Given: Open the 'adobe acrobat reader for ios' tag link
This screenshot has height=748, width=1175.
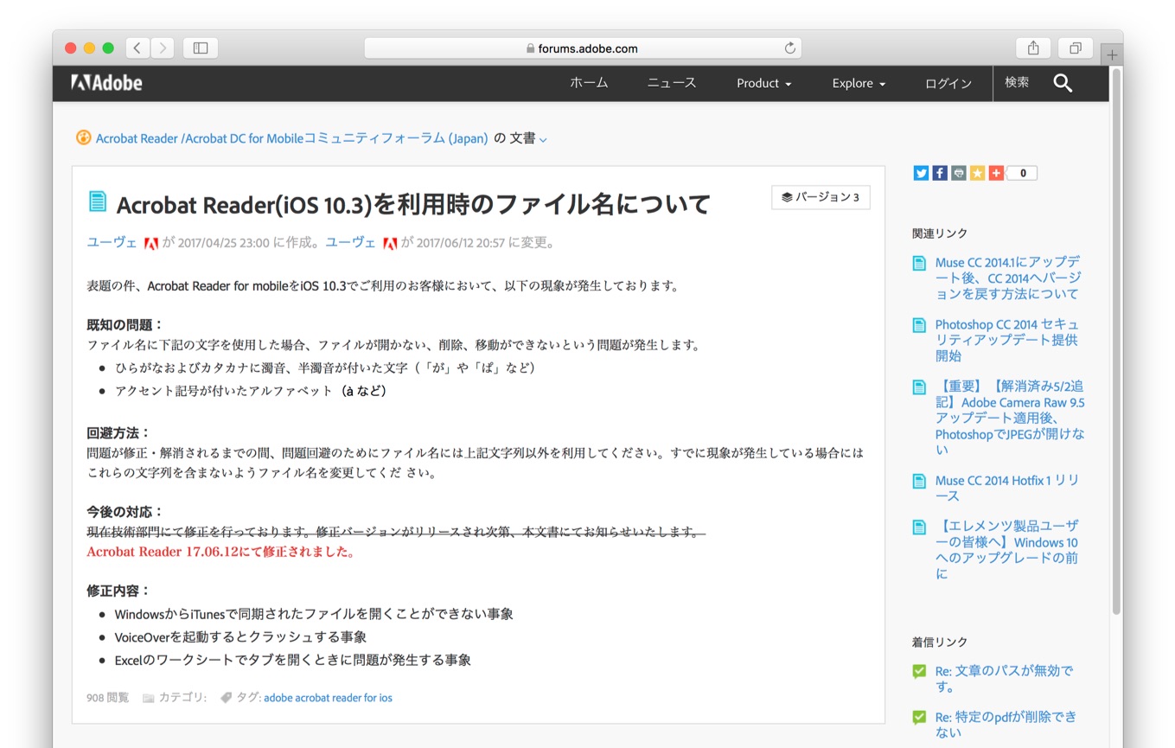Looking at the screenshot, I should (328, 697).
